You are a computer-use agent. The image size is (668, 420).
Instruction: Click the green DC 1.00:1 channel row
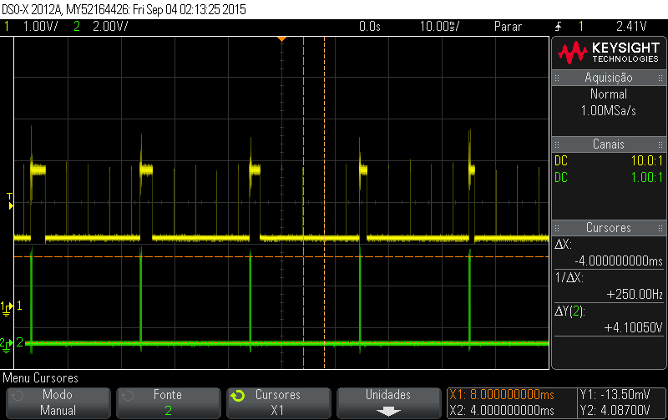click(609, 177)
